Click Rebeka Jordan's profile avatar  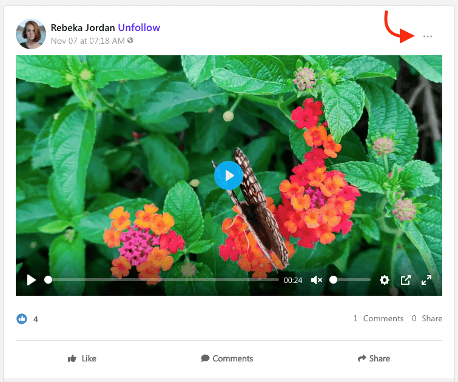point(31,34)
